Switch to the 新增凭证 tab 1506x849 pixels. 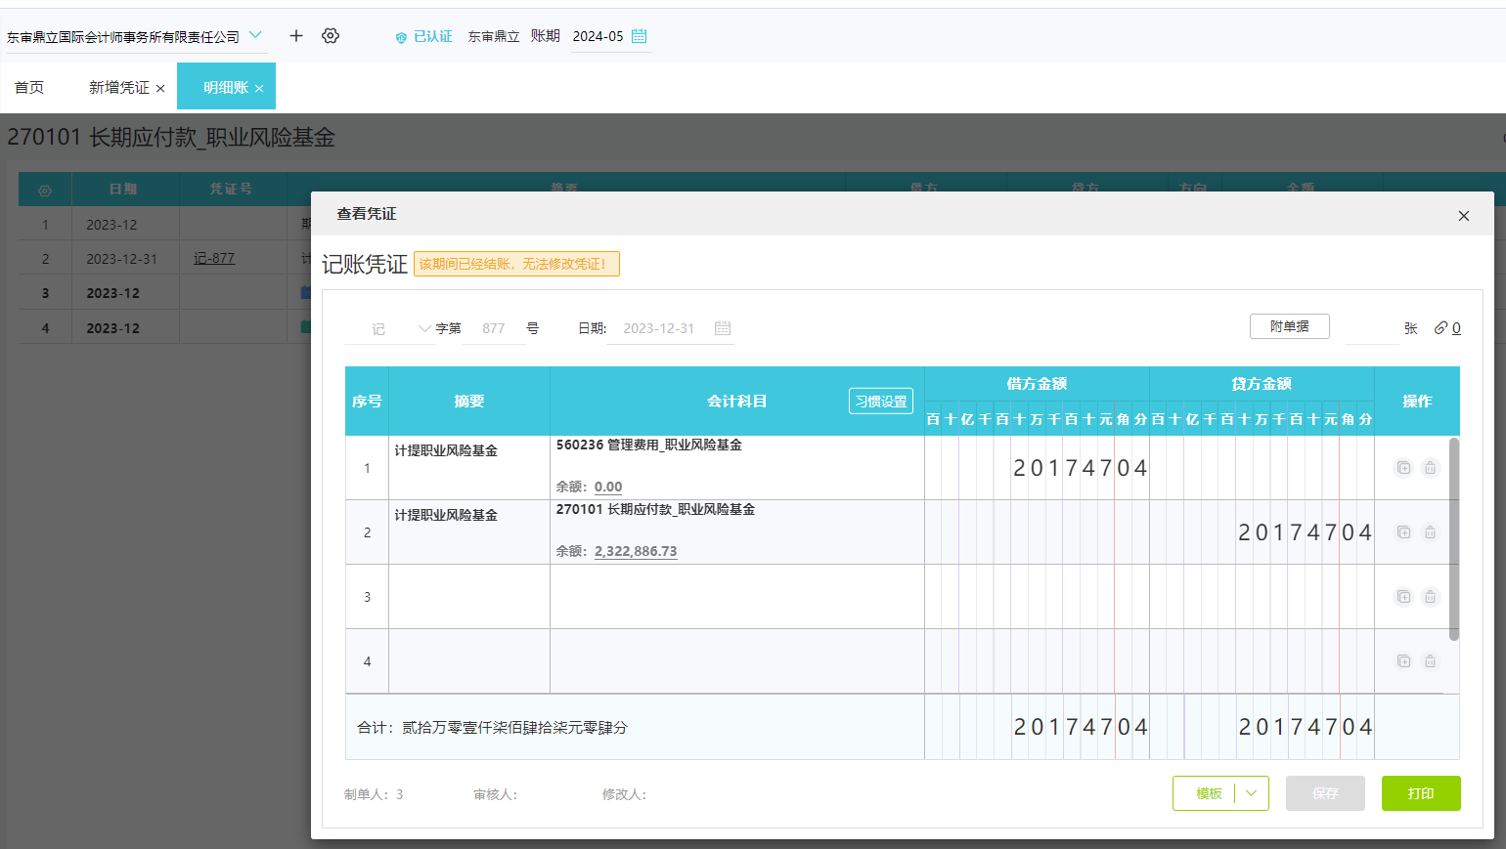coord(119,88)
